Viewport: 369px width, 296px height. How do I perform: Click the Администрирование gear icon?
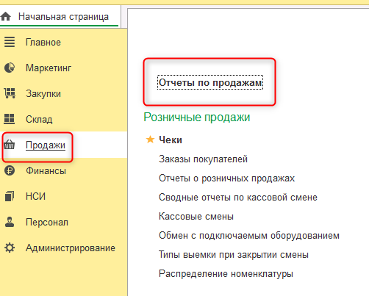(10, 248)
